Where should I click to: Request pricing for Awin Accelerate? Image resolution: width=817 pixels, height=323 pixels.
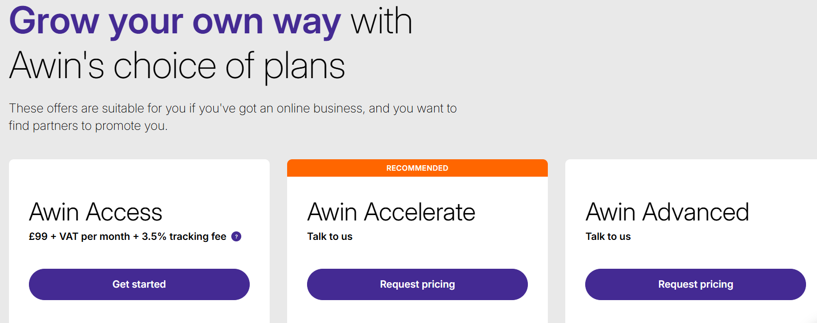(x=417, y=284)
